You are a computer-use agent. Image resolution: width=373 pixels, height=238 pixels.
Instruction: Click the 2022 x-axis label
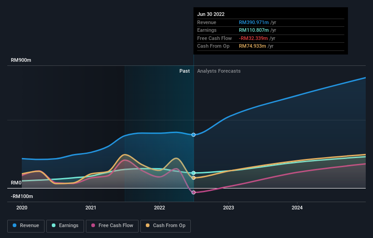pyautogui.click(x=159, y=208)
